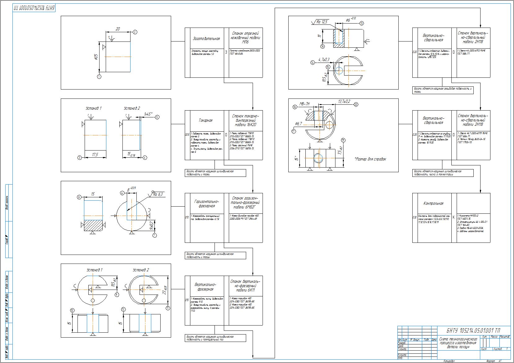514x363 pixels.
Task: Click balloon number 5 next to the 1x45° chamfer
Action: point(157,117)
